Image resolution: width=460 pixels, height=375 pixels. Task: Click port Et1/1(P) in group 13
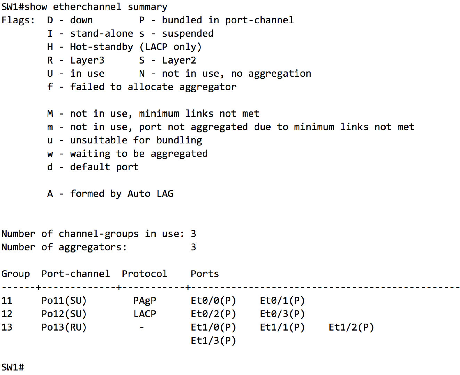pyautogui.click(x=282, y=327)
